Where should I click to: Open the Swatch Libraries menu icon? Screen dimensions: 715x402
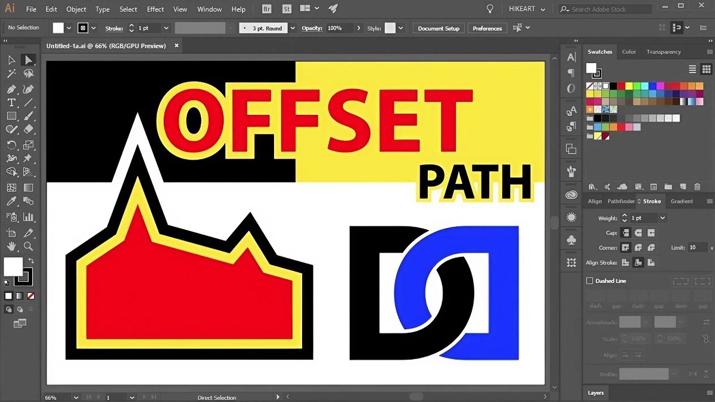click(592, 186)
